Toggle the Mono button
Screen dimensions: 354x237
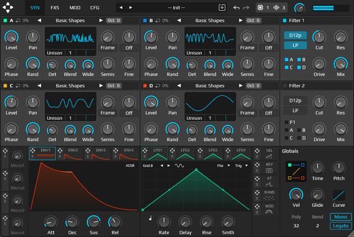click(341, 217)
